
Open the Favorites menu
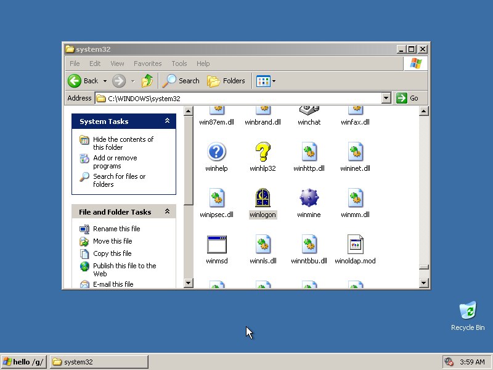pyautogui.click(x=147, y=64)
